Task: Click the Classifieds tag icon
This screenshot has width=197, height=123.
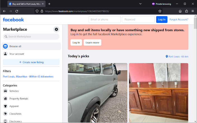Action: [5, 114]
